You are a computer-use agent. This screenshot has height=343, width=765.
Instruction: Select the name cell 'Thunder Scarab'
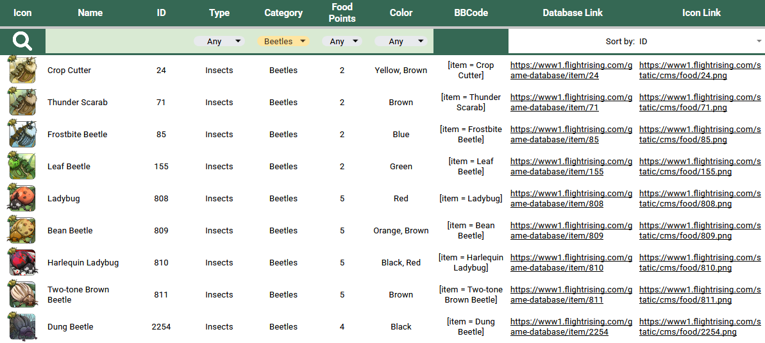(78, 103)
